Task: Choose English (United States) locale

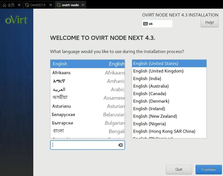Action: coord(169,64)
